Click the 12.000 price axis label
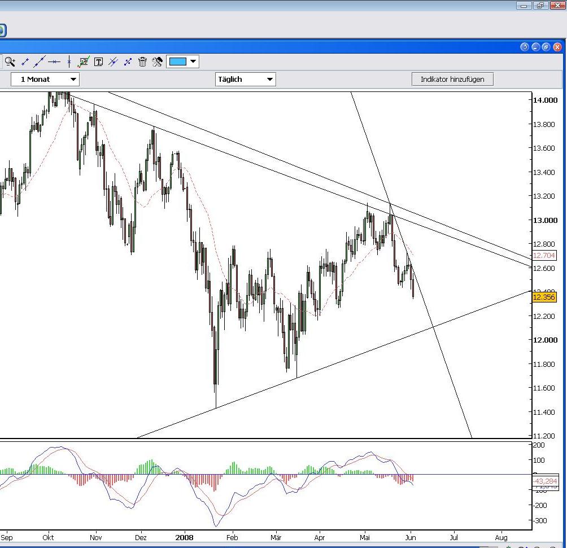 546,340
